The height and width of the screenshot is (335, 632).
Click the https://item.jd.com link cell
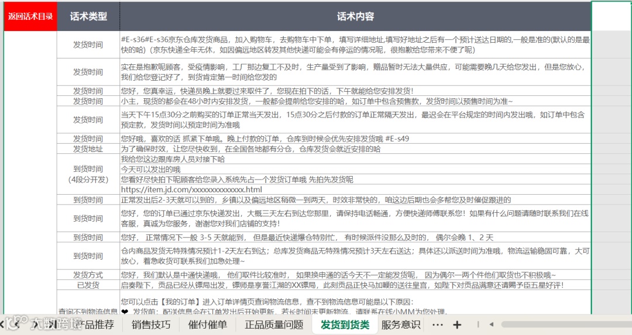(356, 189)
